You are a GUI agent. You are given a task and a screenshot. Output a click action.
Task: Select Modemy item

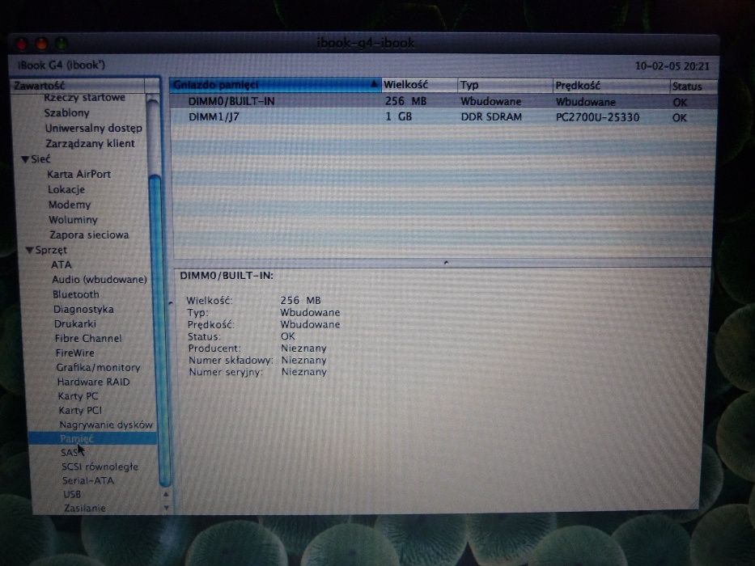pos(70,205)
